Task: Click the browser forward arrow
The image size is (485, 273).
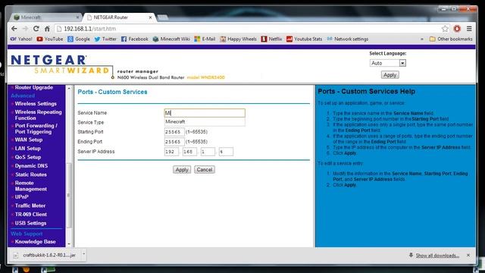Action: (x=25, y=29)
